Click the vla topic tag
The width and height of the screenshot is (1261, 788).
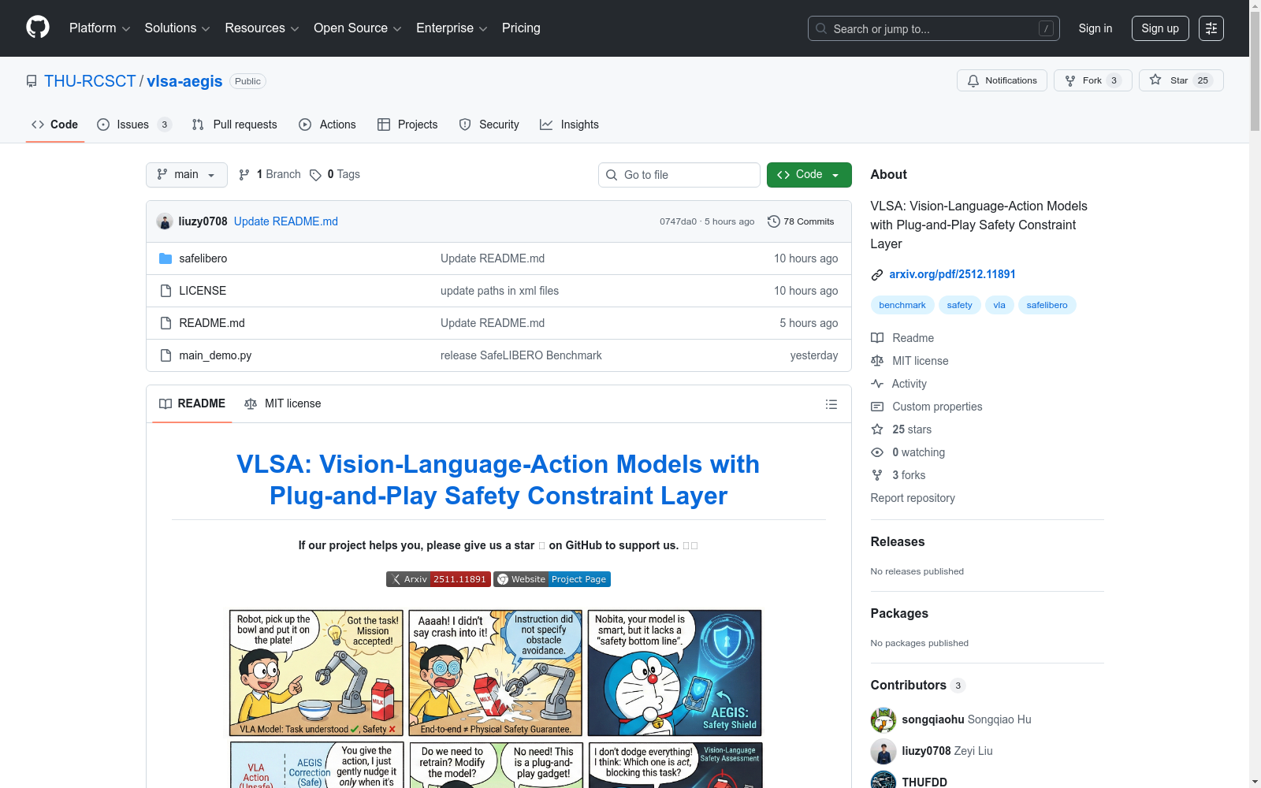(x=999, y=305)
